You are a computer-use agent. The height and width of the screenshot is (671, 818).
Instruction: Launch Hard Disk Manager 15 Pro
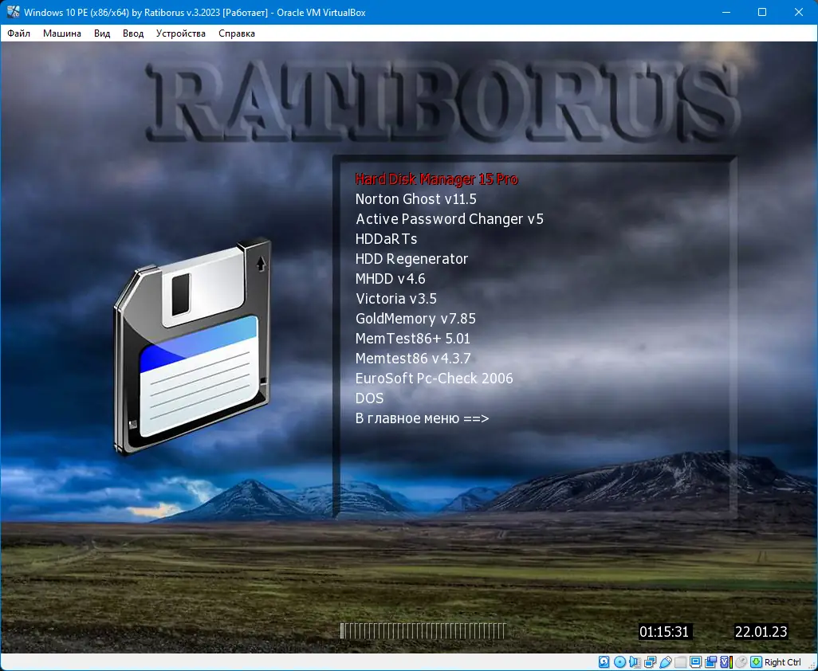point(437,179)
